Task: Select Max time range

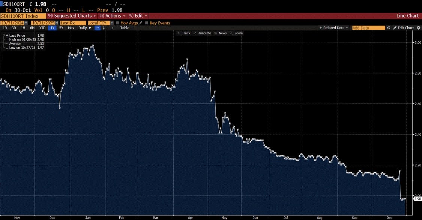Action: click(x=71, y=28)
